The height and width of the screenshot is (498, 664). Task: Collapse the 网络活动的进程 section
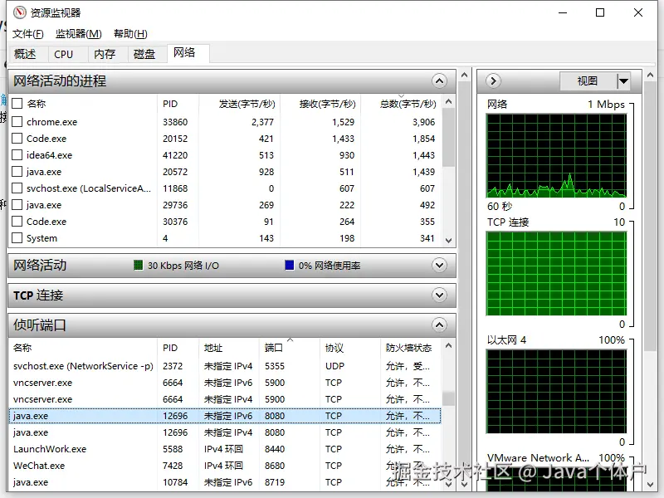click(439, 81)
